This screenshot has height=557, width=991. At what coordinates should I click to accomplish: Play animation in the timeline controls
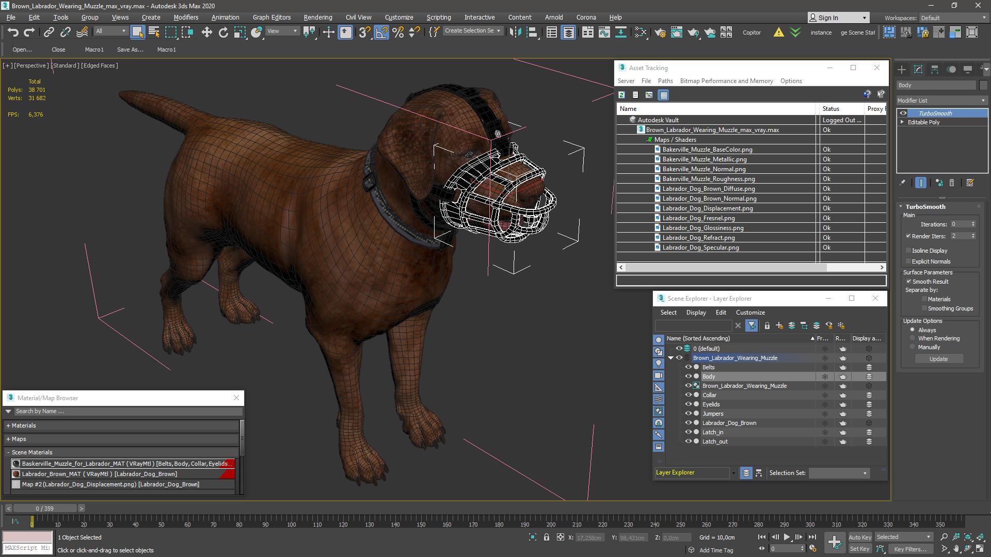coord(787,537)
